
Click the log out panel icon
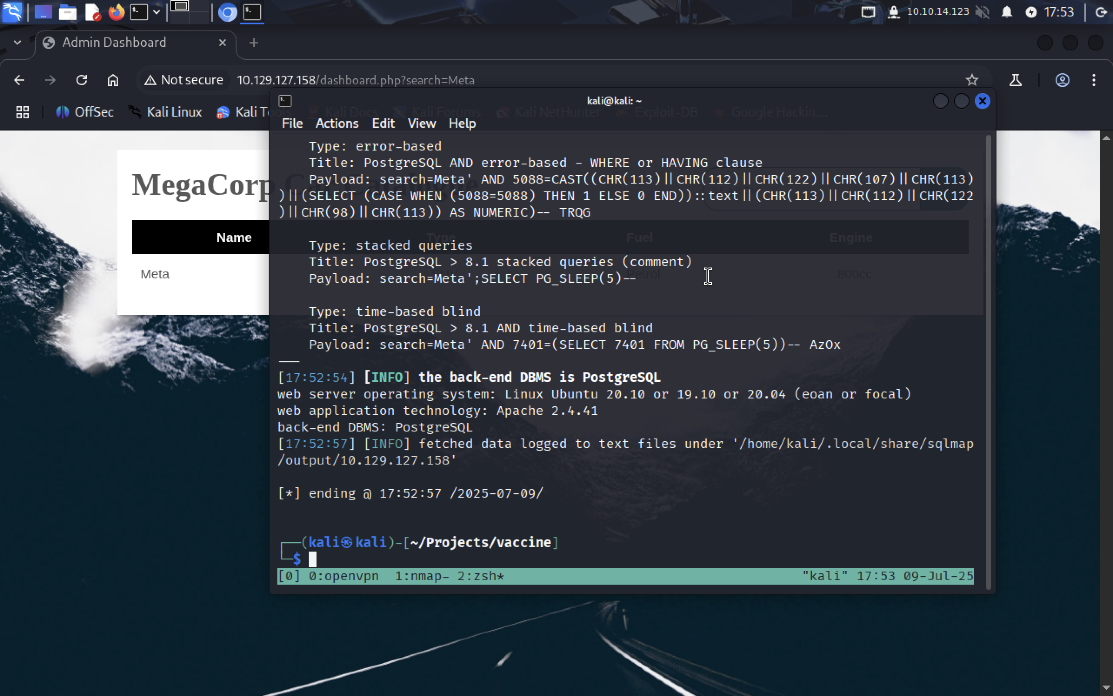pyautogui.click(x=1101, y=12)
